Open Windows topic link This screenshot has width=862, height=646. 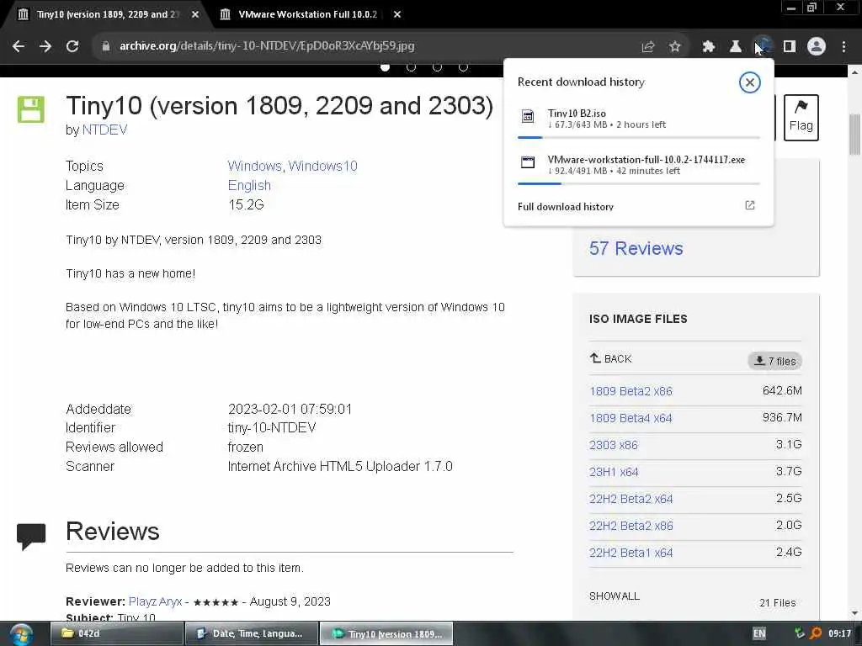(x=255, y=166)
